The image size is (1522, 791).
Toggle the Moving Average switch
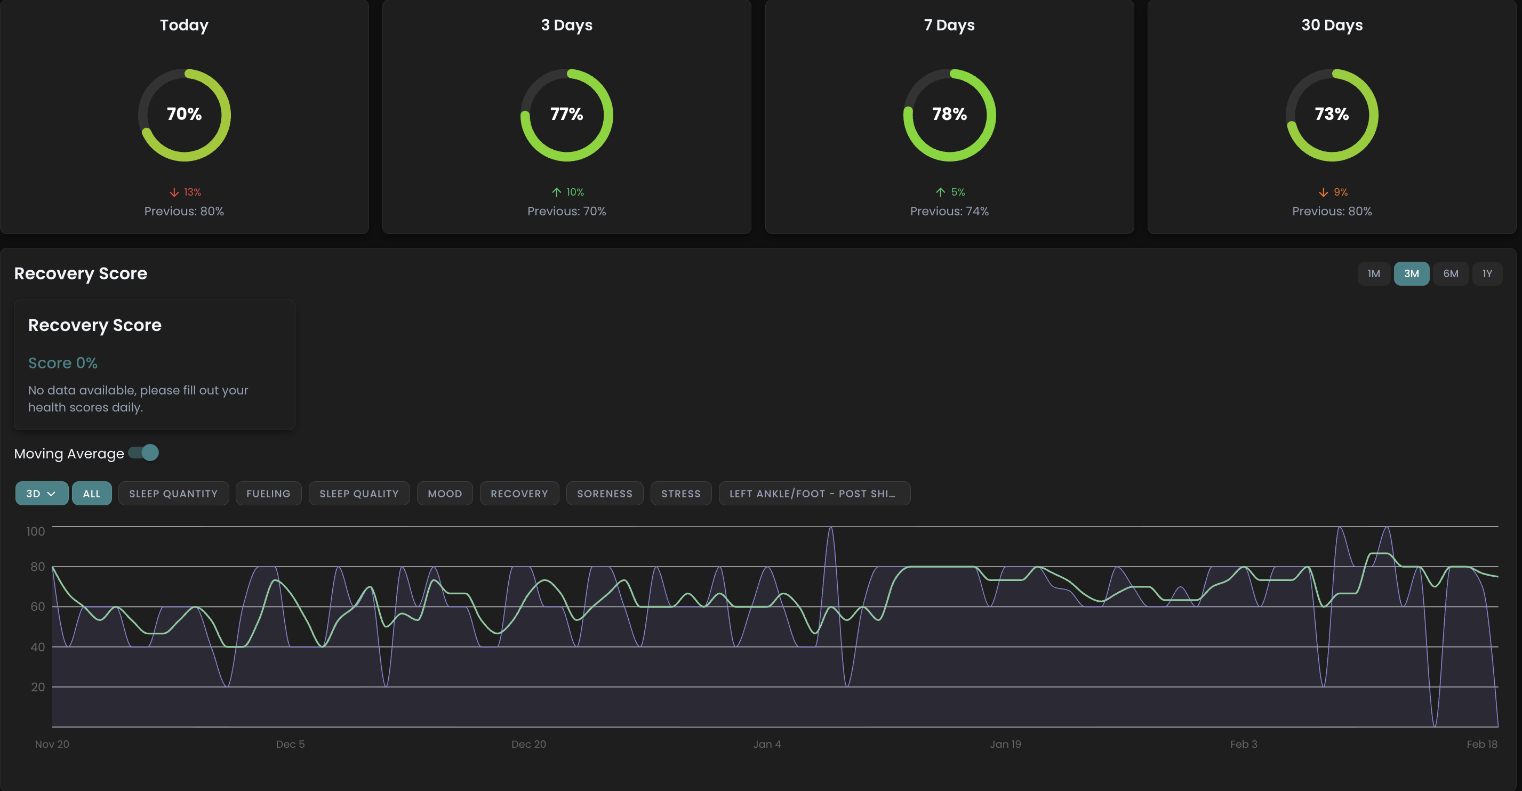click(144, 453)
